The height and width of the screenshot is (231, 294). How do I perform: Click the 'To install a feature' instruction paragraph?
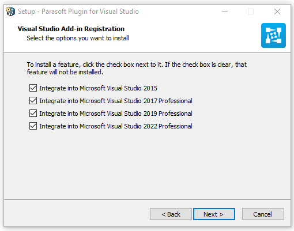(x=137, y=68)
